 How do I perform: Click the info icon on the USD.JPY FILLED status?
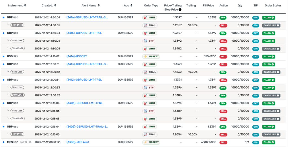coord(273,56)
